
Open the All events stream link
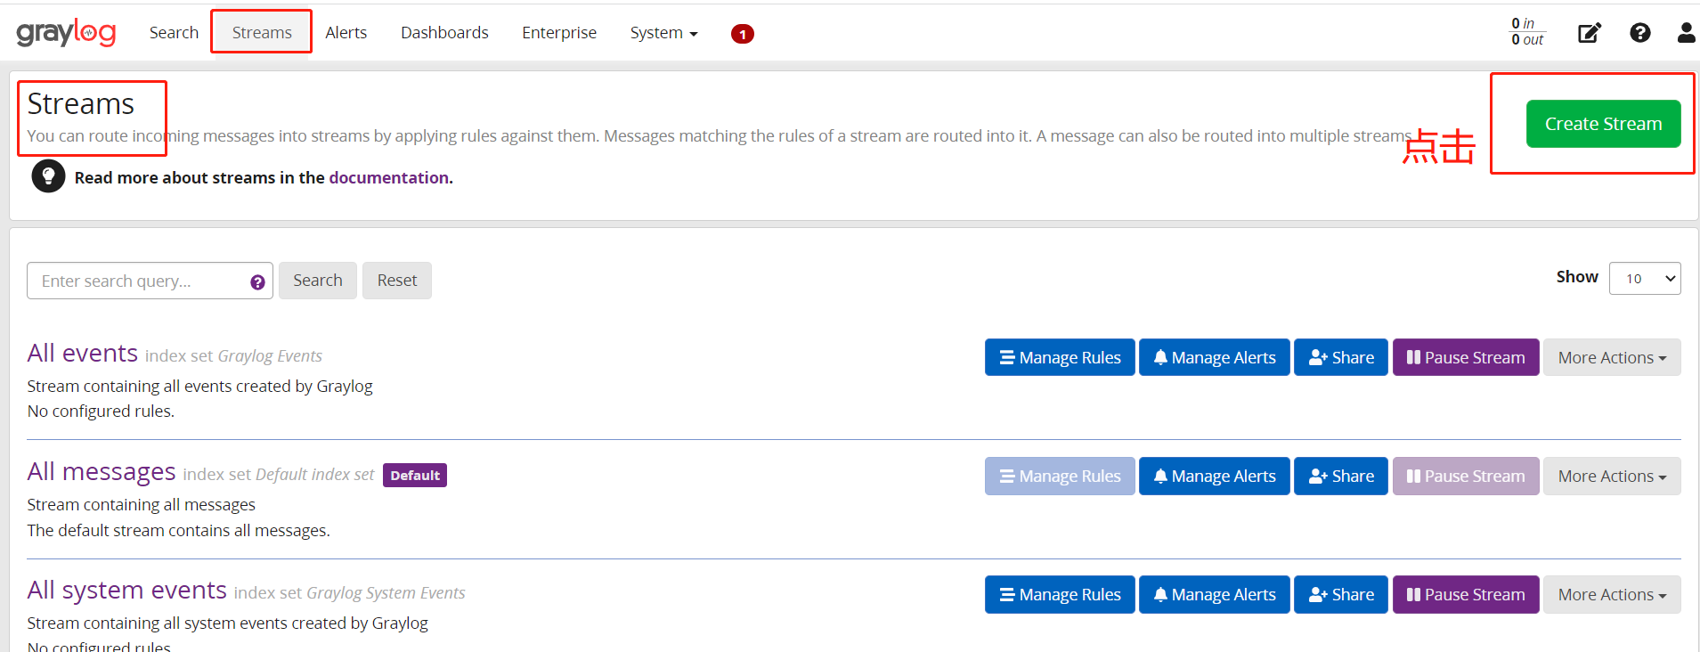[x=82, y=353]
